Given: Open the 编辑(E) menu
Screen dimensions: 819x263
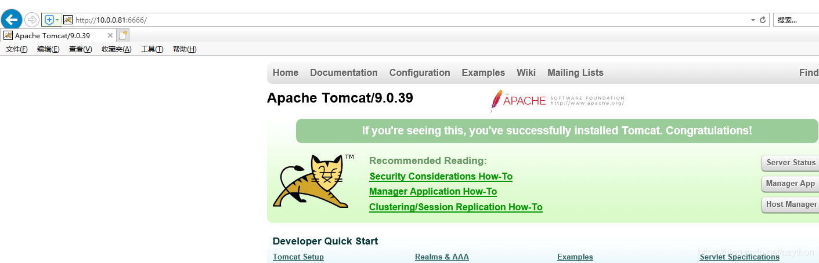Looking at the screenshot, I should click(48, 49).
